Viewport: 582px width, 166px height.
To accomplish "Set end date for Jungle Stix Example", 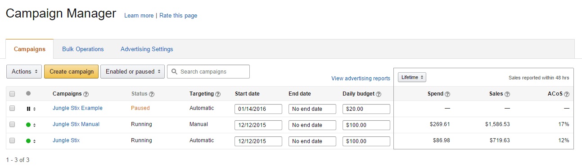I will click(312, 109).
